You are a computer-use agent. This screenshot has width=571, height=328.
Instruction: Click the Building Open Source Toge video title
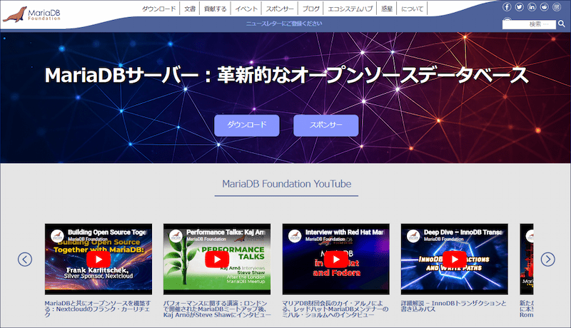coord(107,232)
